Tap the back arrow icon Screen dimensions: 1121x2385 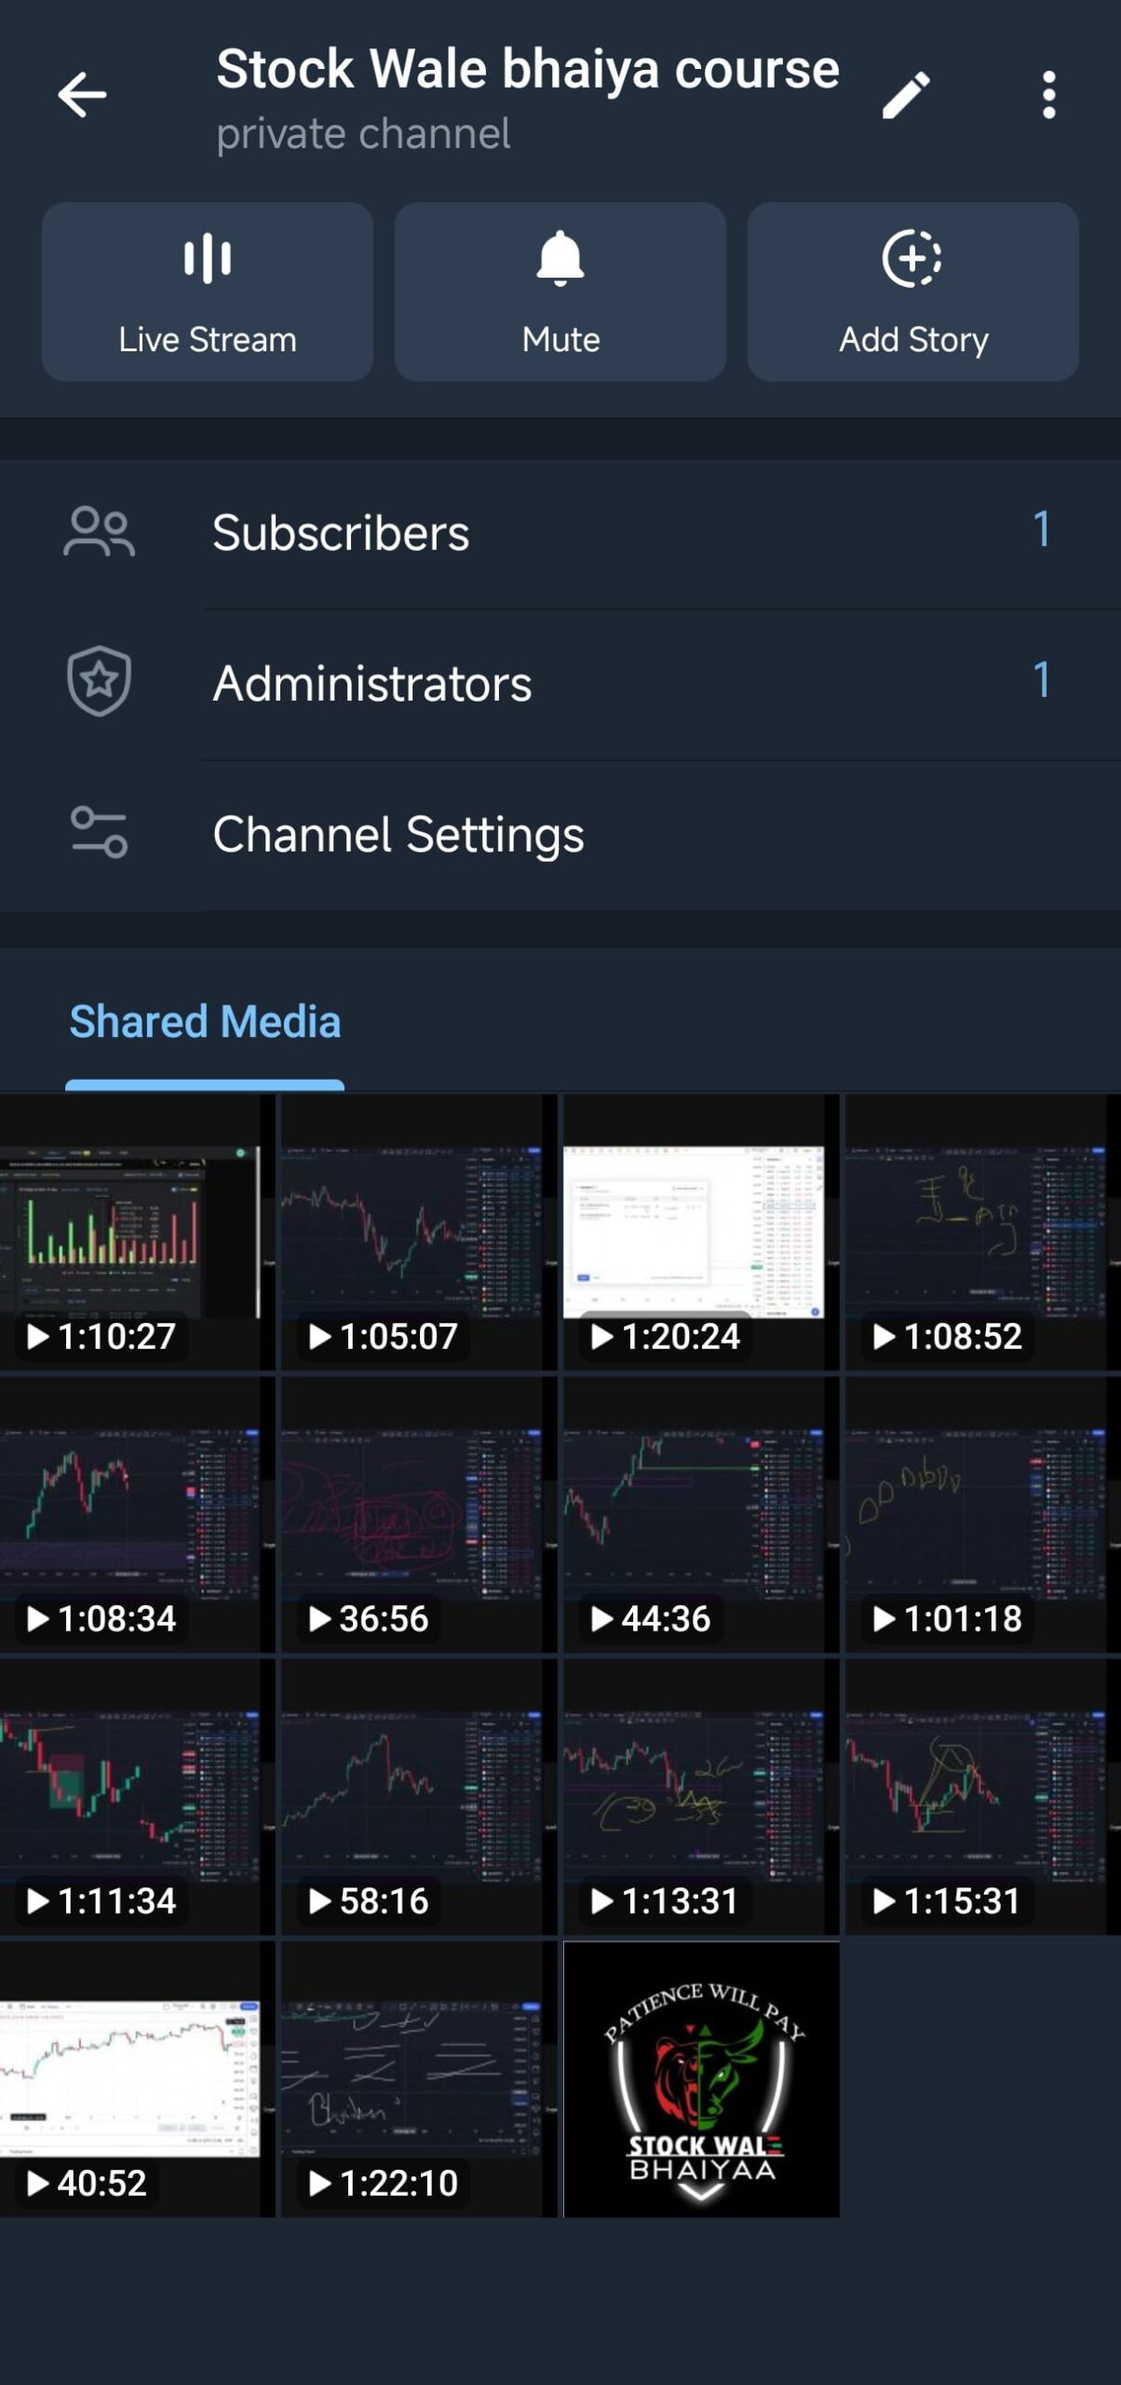point(82,95)
